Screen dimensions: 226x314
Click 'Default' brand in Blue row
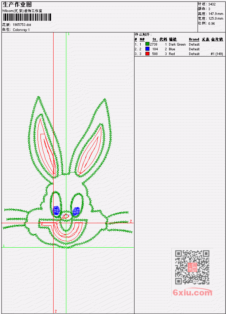(x=194, y=49)
